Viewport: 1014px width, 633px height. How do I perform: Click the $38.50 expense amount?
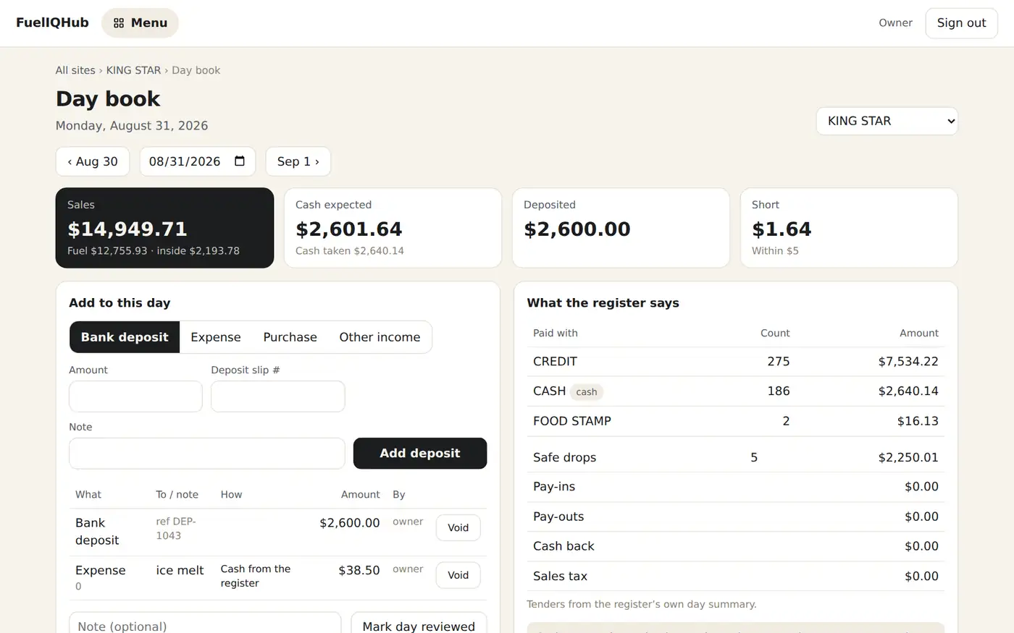359,571
